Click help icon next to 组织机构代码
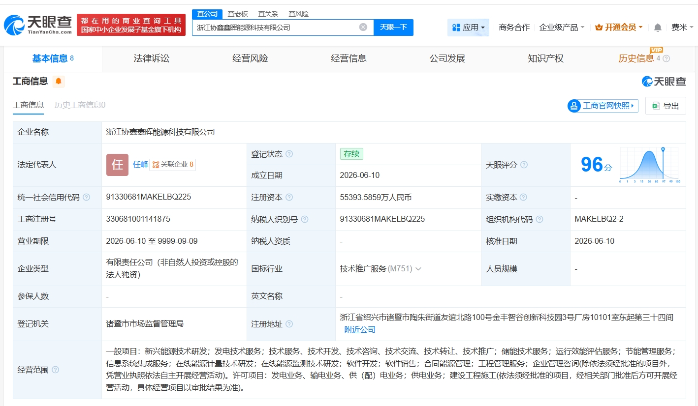The width and height of the screenshot is (698, 406). point(539,219)
